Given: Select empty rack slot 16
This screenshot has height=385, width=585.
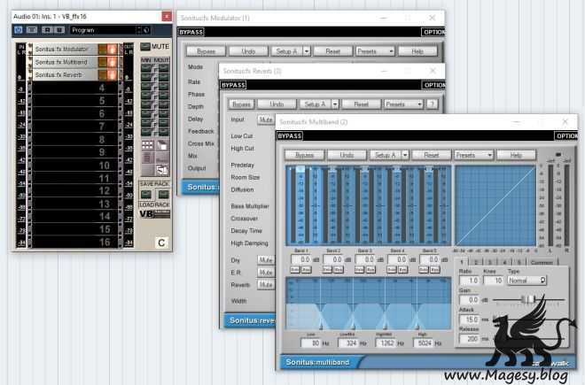Looking at the screenshot, I should point(74,243).
